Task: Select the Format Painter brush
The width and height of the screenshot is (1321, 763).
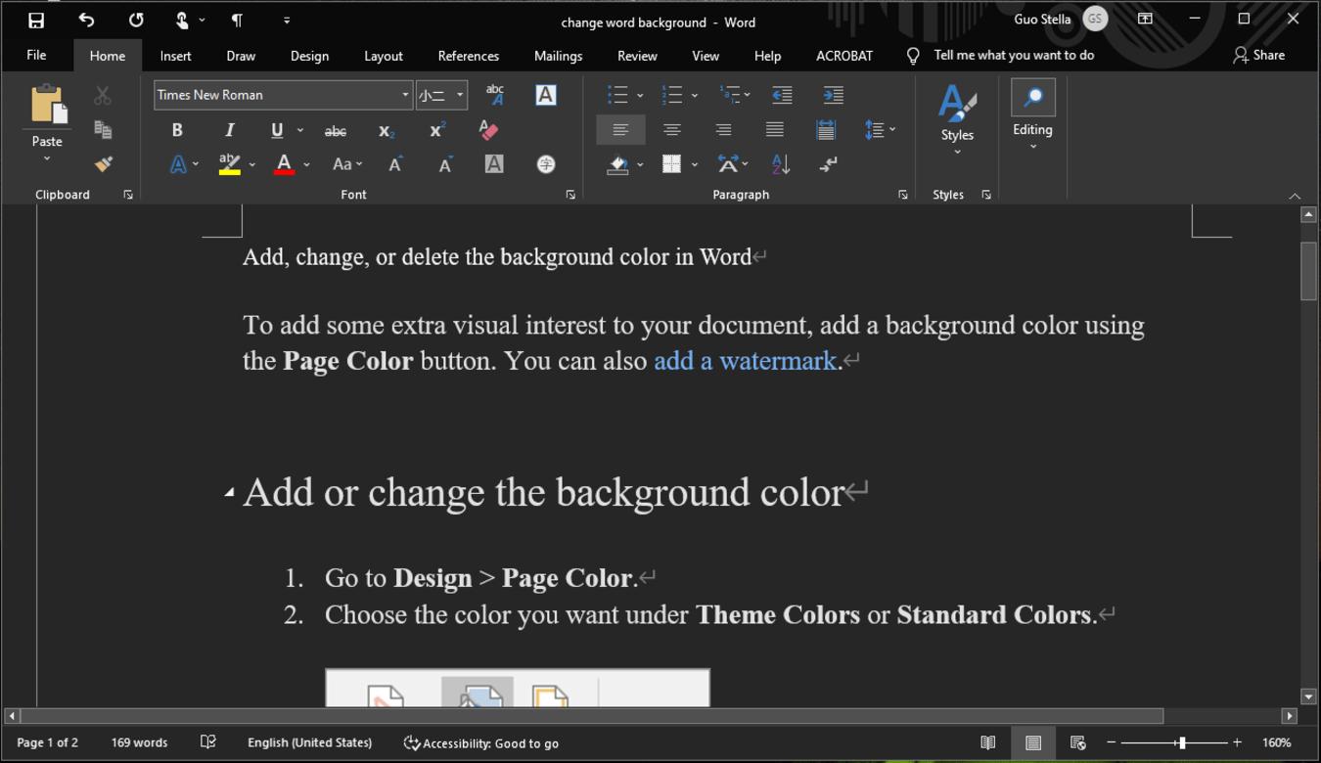Action: [x=103, y=163]
